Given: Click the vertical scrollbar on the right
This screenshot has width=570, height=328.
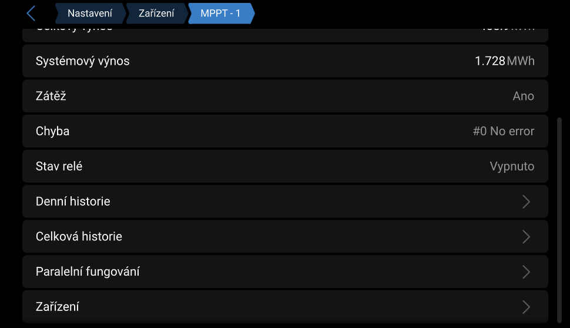Looking at the screenshot, I should click(558, 217).
